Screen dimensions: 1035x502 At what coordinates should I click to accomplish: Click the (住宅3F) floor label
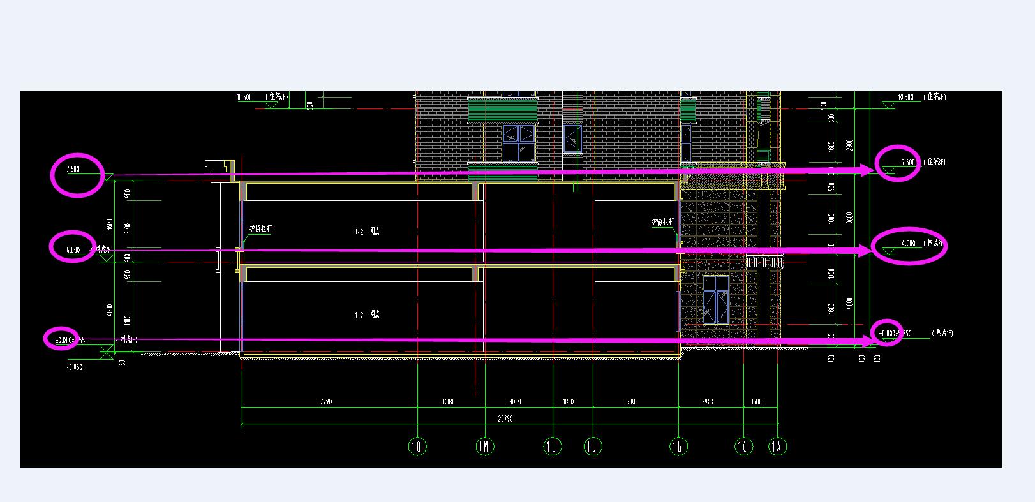[935, 162]
